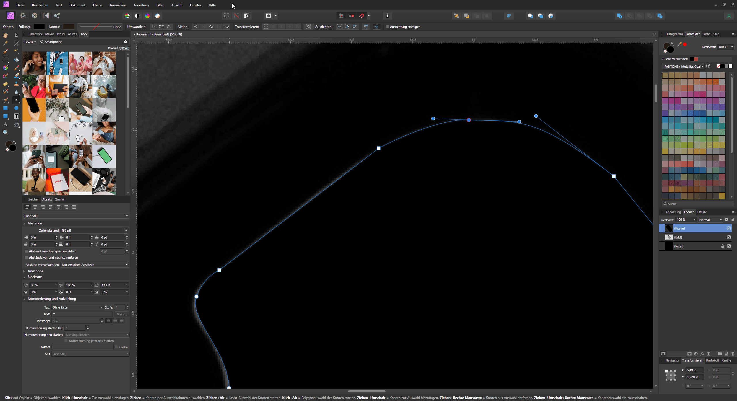The image size is (737, 401).
Task: Hide the (Bild) layer visibility checkbox
Action: 729,237
